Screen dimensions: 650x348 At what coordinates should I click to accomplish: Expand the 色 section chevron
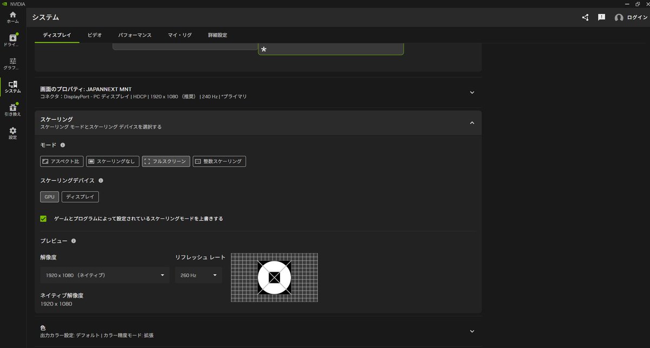[472, 331]
